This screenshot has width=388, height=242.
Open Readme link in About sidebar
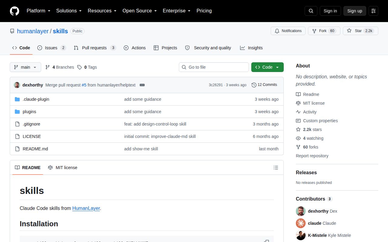307,94
